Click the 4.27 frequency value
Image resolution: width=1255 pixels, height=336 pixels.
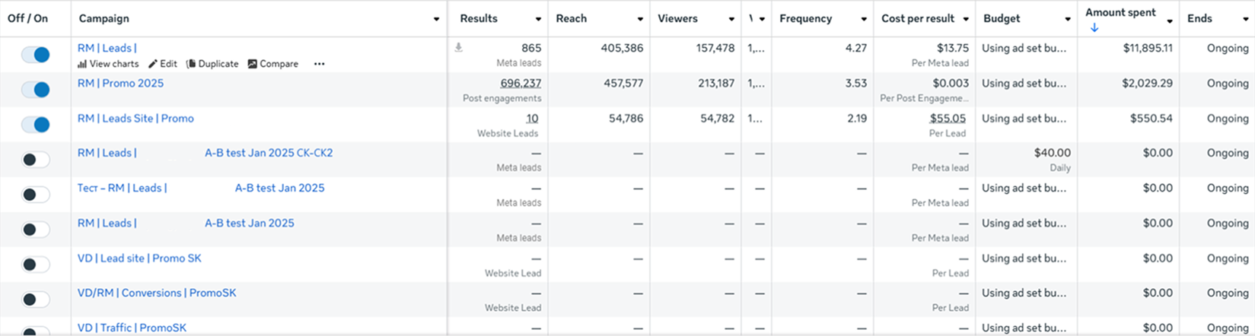(856, 48)
